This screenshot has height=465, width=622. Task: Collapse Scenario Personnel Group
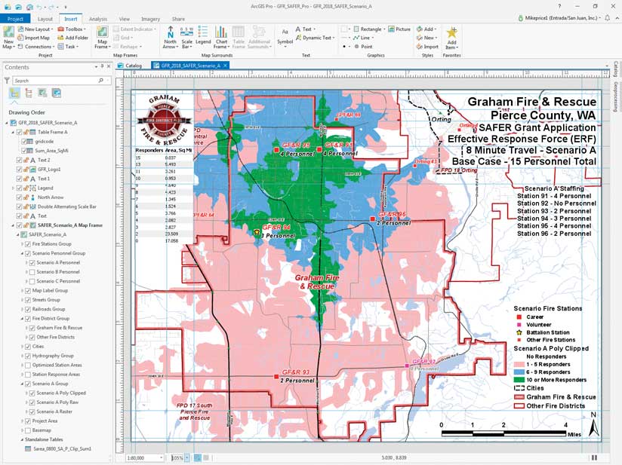pyautogui.click(x=23, y=253)
